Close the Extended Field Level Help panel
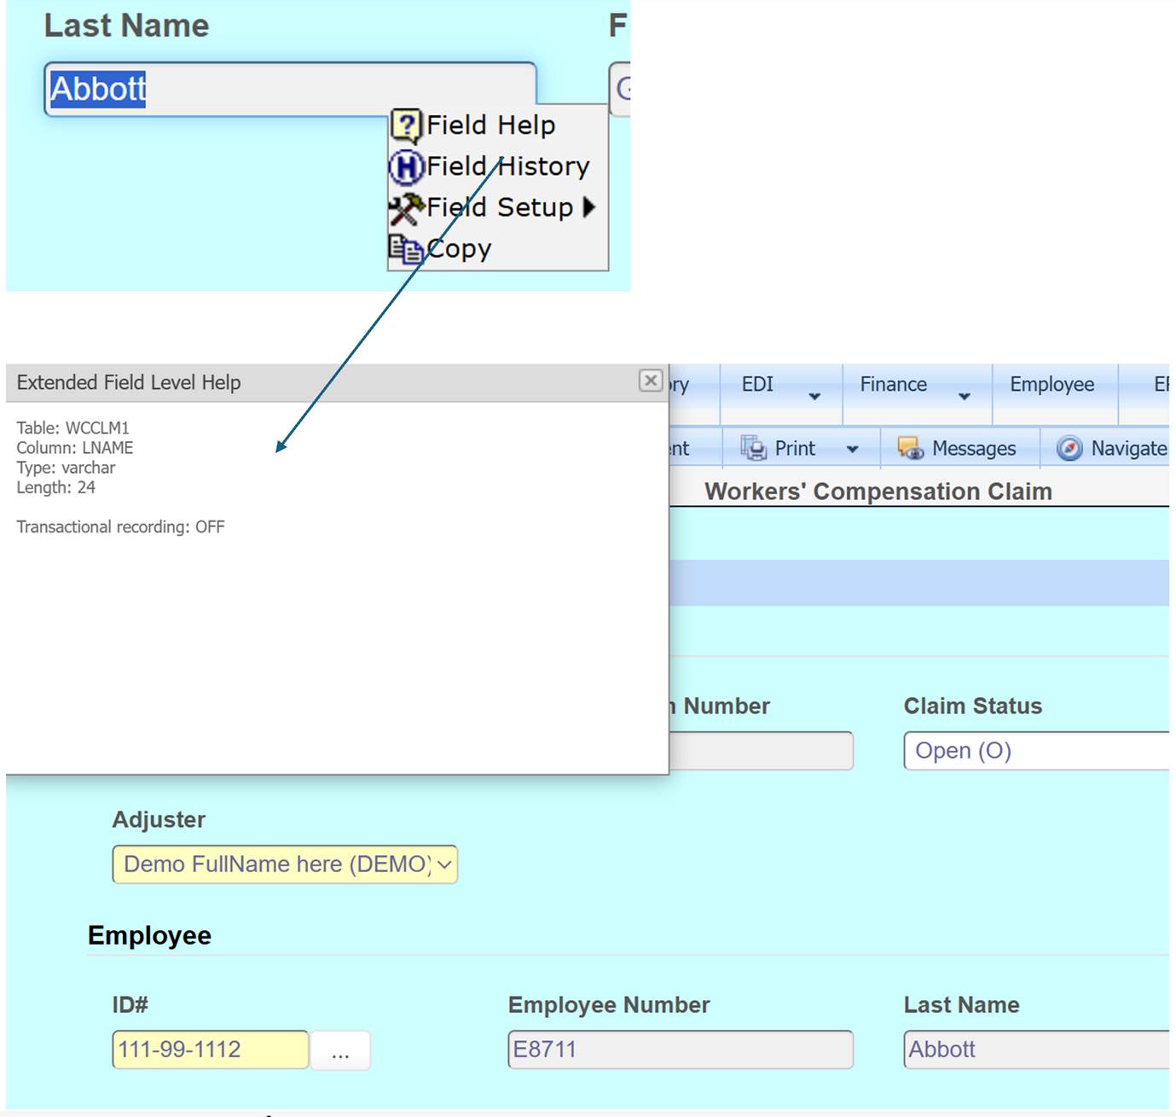Screen dimensions: 1176x1117 point(650,381)
